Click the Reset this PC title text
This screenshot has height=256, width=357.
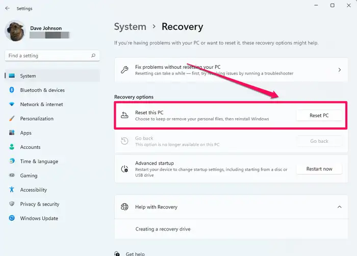coord(149,113)
